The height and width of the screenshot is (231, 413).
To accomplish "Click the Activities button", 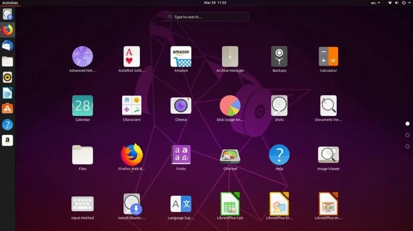I will (x=10, y=3).
